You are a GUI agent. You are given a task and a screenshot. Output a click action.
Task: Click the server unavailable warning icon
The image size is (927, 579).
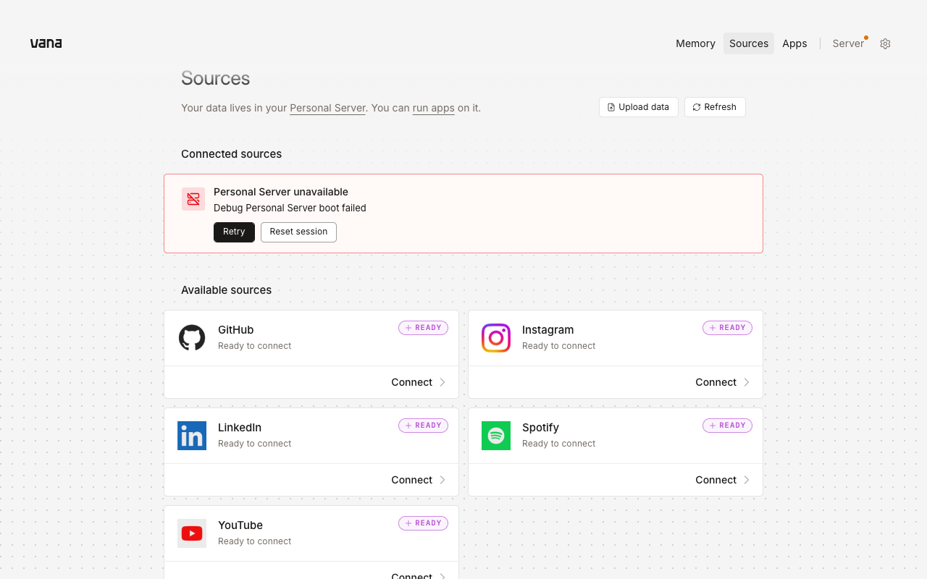(x=193, y=199)
